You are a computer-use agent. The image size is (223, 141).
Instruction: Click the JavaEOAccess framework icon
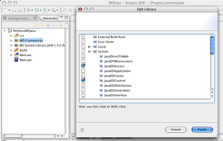pyautogui.click(x=101, y=66)
